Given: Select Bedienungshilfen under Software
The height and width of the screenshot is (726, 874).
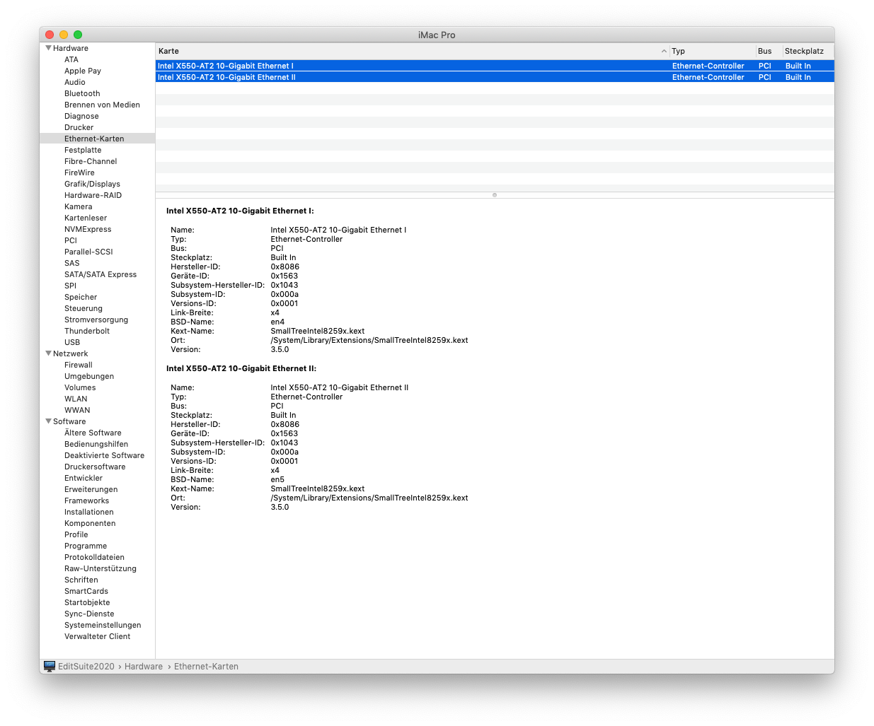Looking at the screenshot, I should [96, 444].
